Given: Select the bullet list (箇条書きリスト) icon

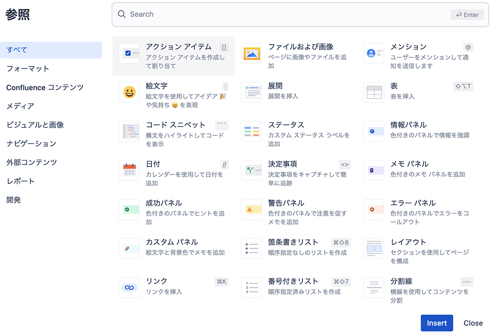Looking at the screenshot, I should click(x=251, y=248).
